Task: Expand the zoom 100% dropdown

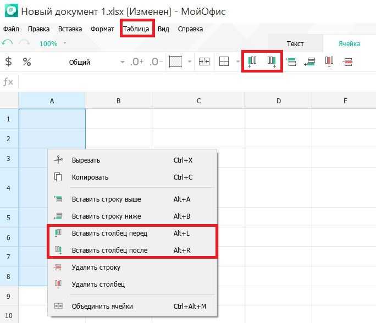Action: [65, 43]
